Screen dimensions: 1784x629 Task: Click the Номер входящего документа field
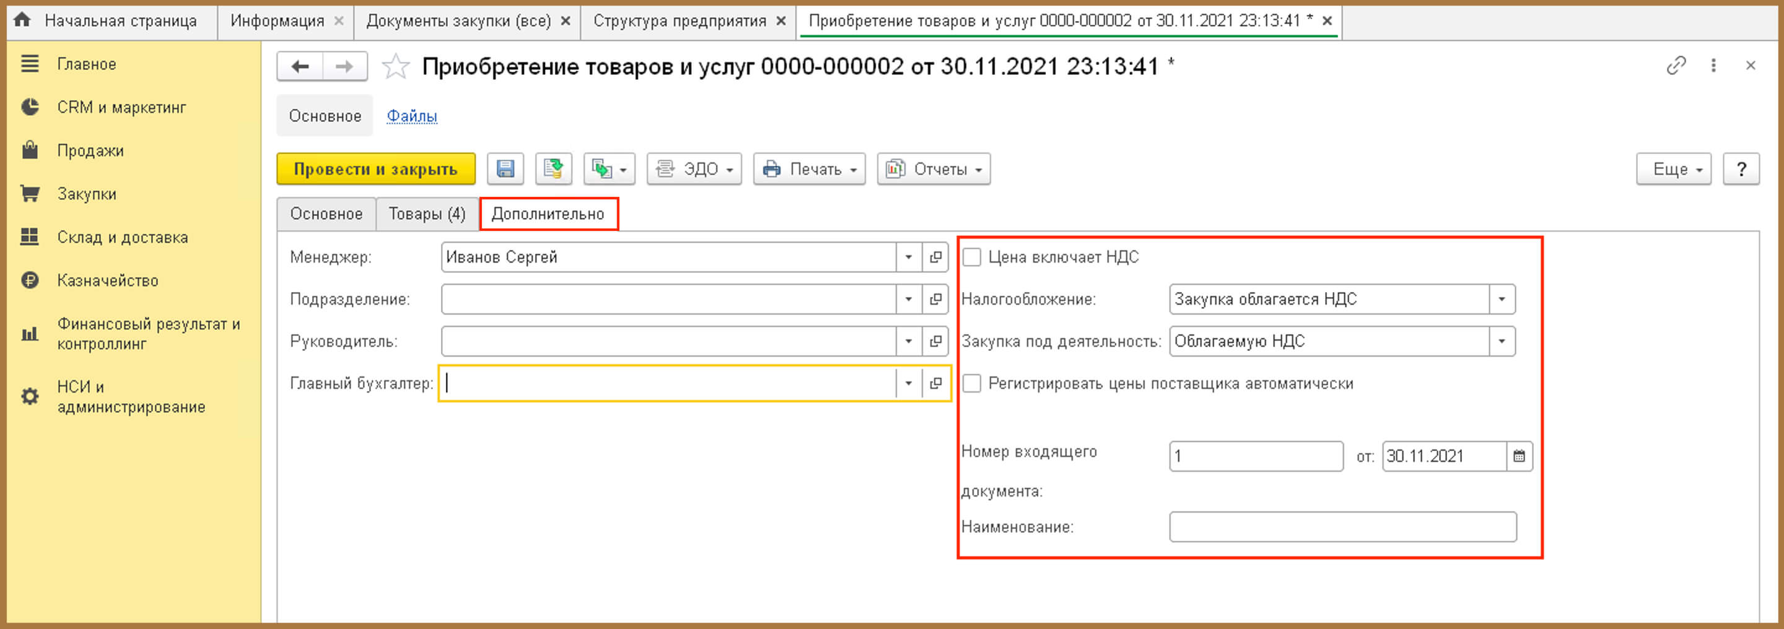tap(1256, 457)
